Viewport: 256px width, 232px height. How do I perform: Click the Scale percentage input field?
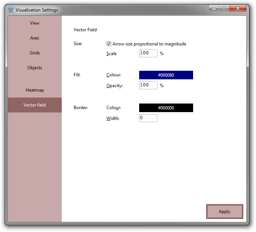[x=148, y=53]
